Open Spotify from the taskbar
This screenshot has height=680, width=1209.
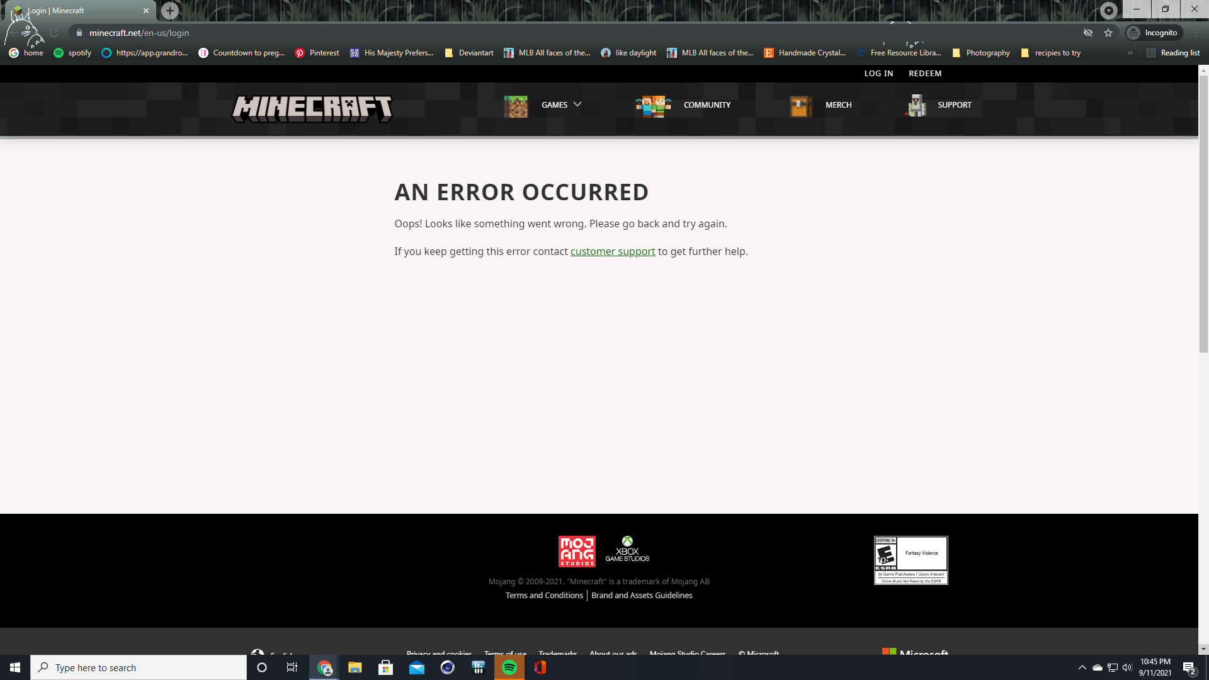point(509,667)
